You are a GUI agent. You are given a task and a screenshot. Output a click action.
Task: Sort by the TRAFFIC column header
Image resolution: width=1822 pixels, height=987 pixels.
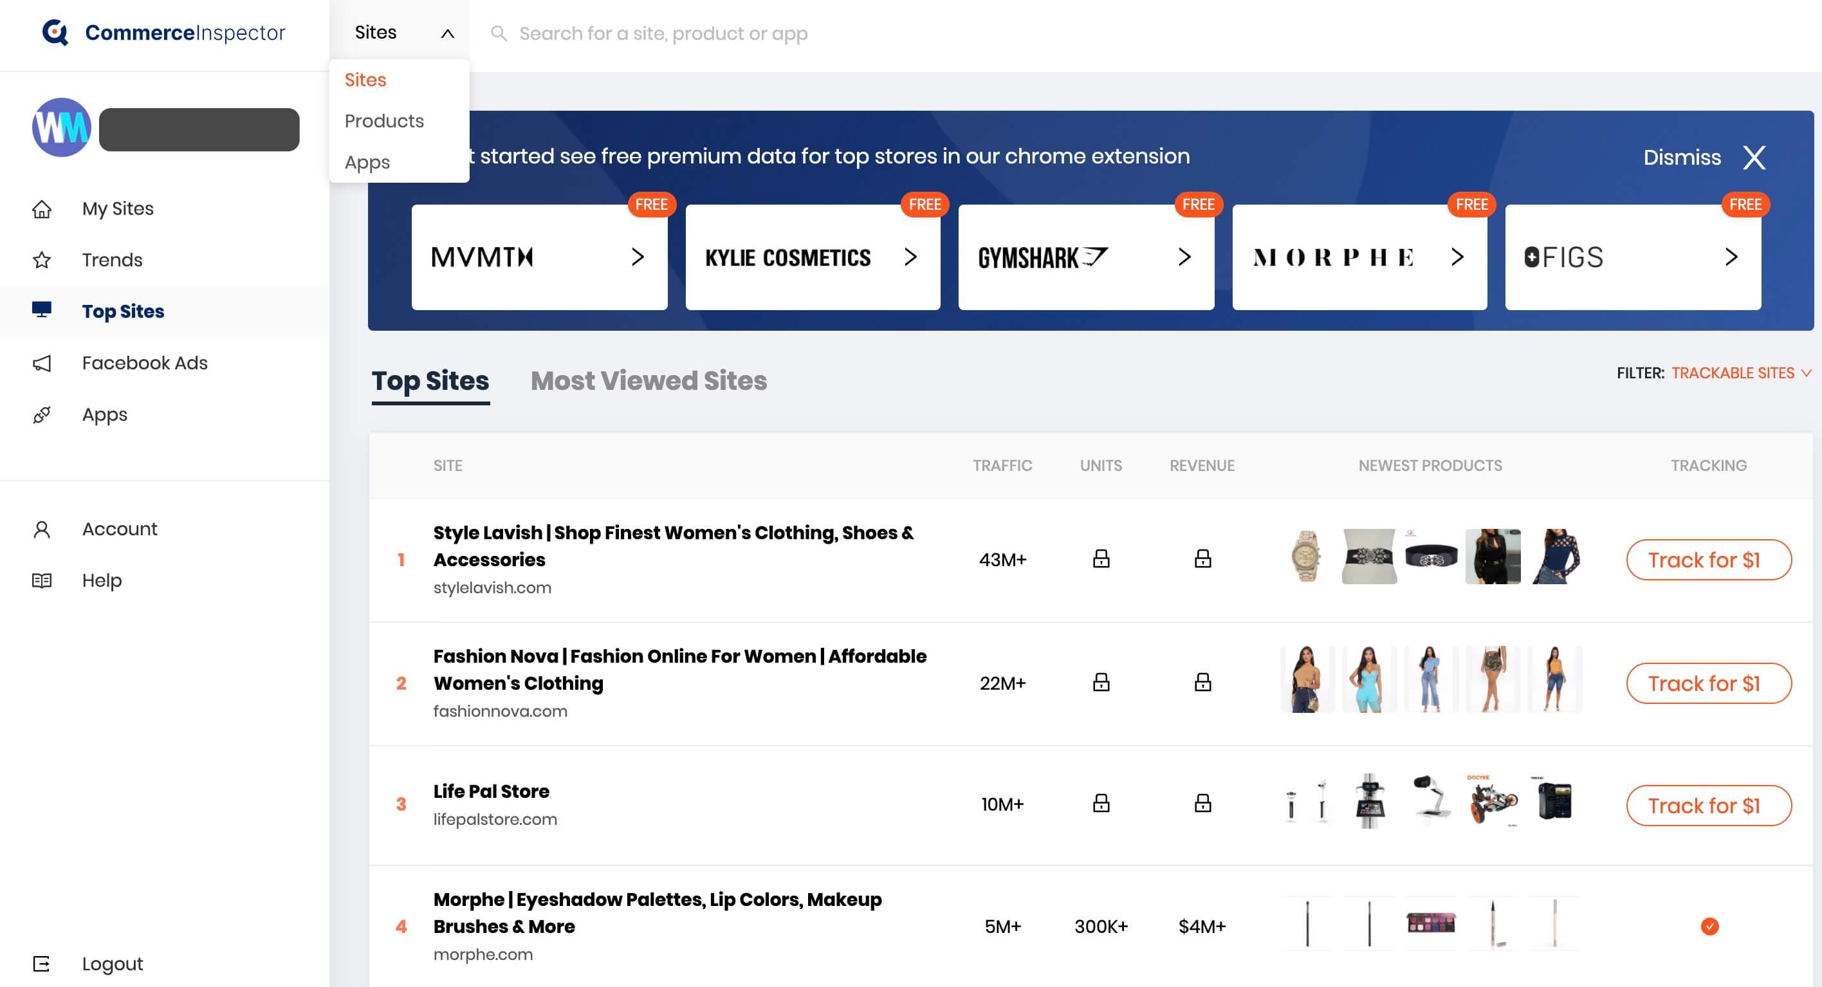(x=1002, y=466)
